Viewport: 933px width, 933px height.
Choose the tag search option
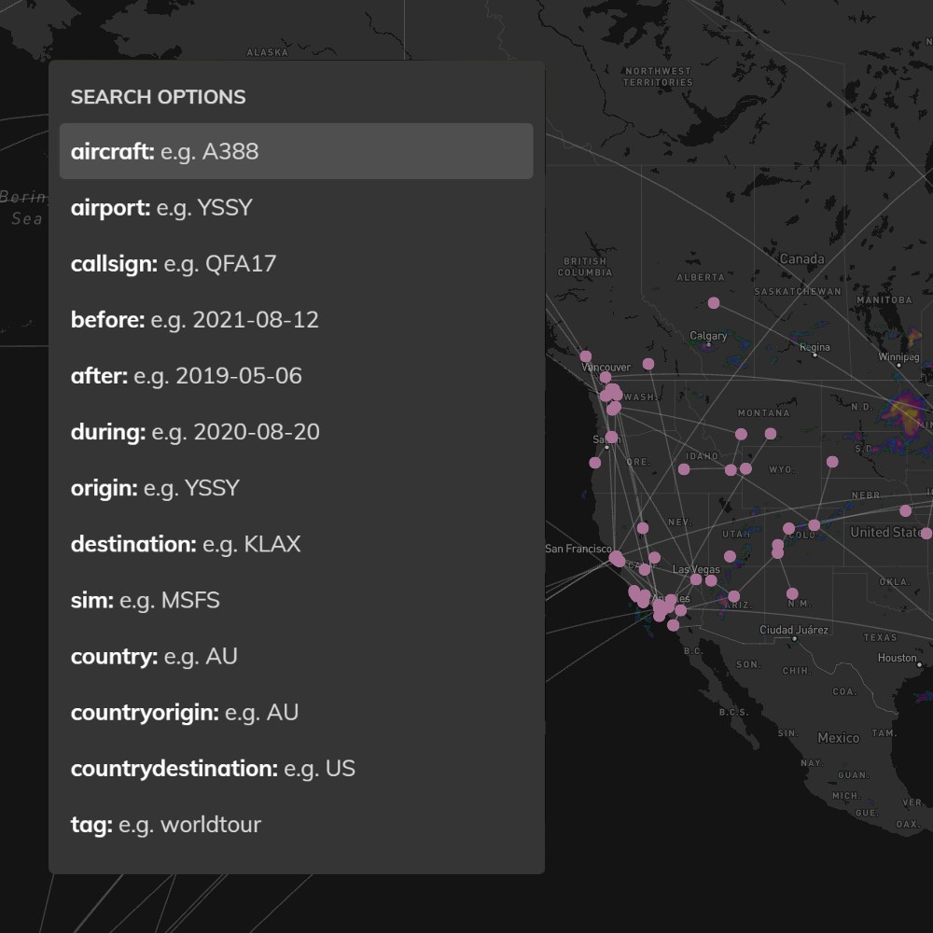296,824
